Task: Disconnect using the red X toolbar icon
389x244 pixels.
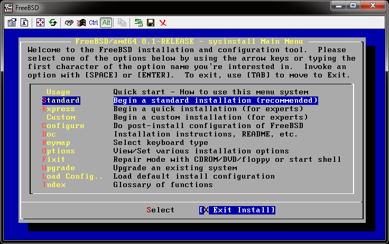Action: pos(163,23)
